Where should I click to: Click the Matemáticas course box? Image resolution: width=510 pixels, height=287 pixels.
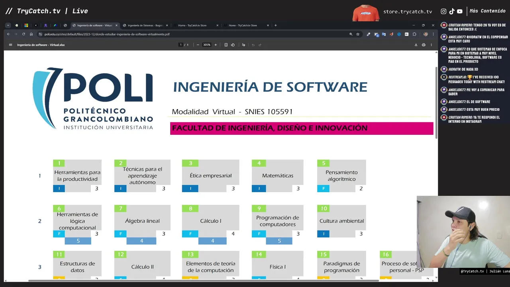point(278,176)
